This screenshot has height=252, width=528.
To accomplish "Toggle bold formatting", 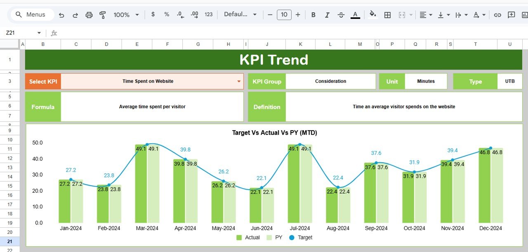I will [313, 15].
